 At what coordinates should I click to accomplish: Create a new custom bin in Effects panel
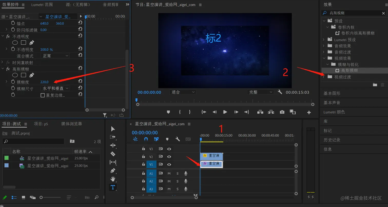(x=375, y=84)
